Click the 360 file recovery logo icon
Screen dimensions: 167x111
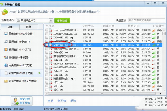[5, 12]
